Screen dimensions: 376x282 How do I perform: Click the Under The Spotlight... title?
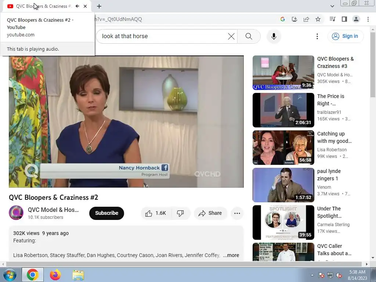(x=329, y=212)
